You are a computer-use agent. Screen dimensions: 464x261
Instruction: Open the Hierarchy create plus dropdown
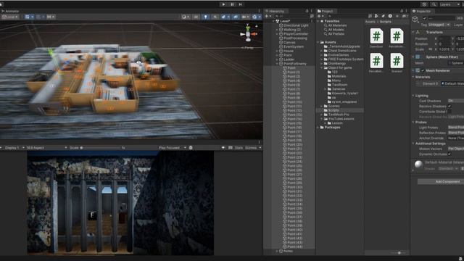coord(268,16)
